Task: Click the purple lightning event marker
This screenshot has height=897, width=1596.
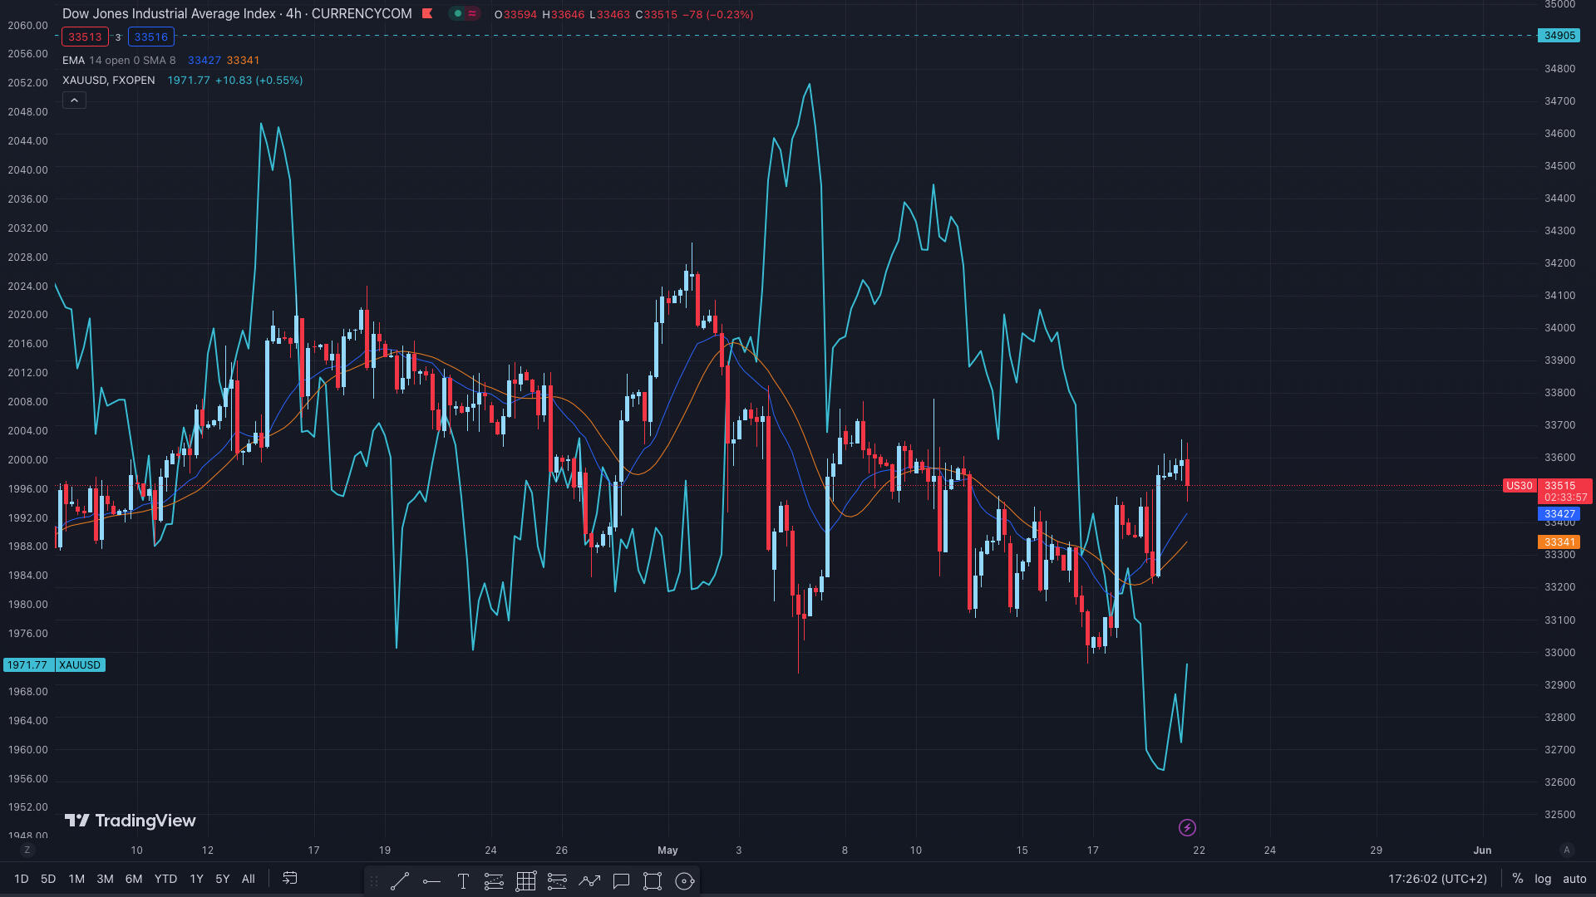Action: (x=1187, y=827)
